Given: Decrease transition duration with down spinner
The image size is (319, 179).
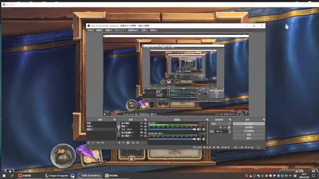Looking at the screenshot, I should tap(230, 132).
